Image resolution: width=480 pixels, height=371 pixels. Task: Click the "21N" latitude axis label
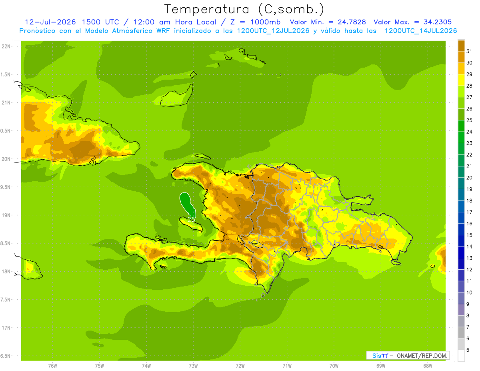[x=7, y=102]
